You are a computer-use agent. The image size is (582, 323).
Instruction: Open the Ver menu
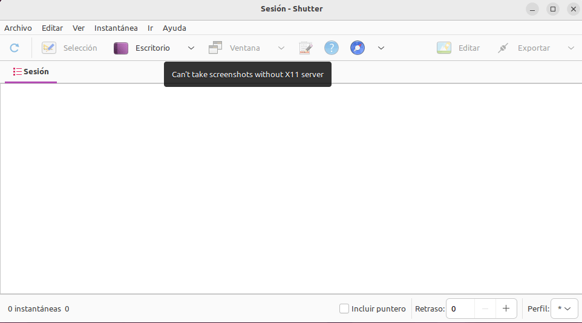point(78,28)
